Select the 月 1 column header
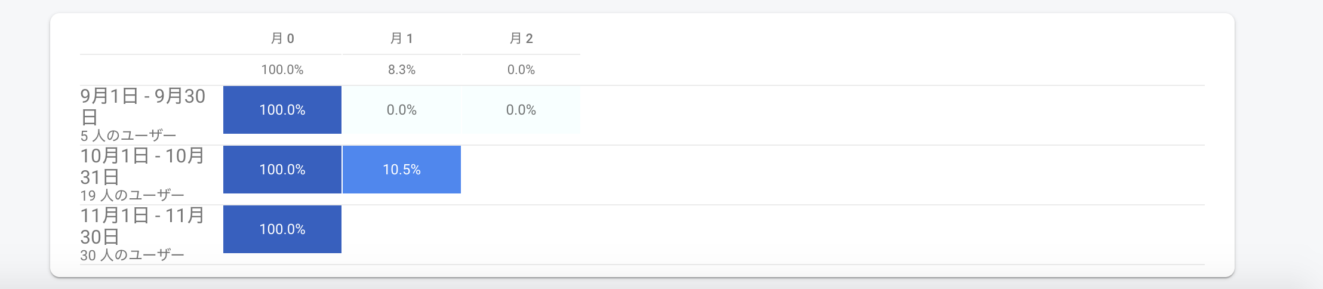Screen dimensions: 1323x289 pos(402,39)
